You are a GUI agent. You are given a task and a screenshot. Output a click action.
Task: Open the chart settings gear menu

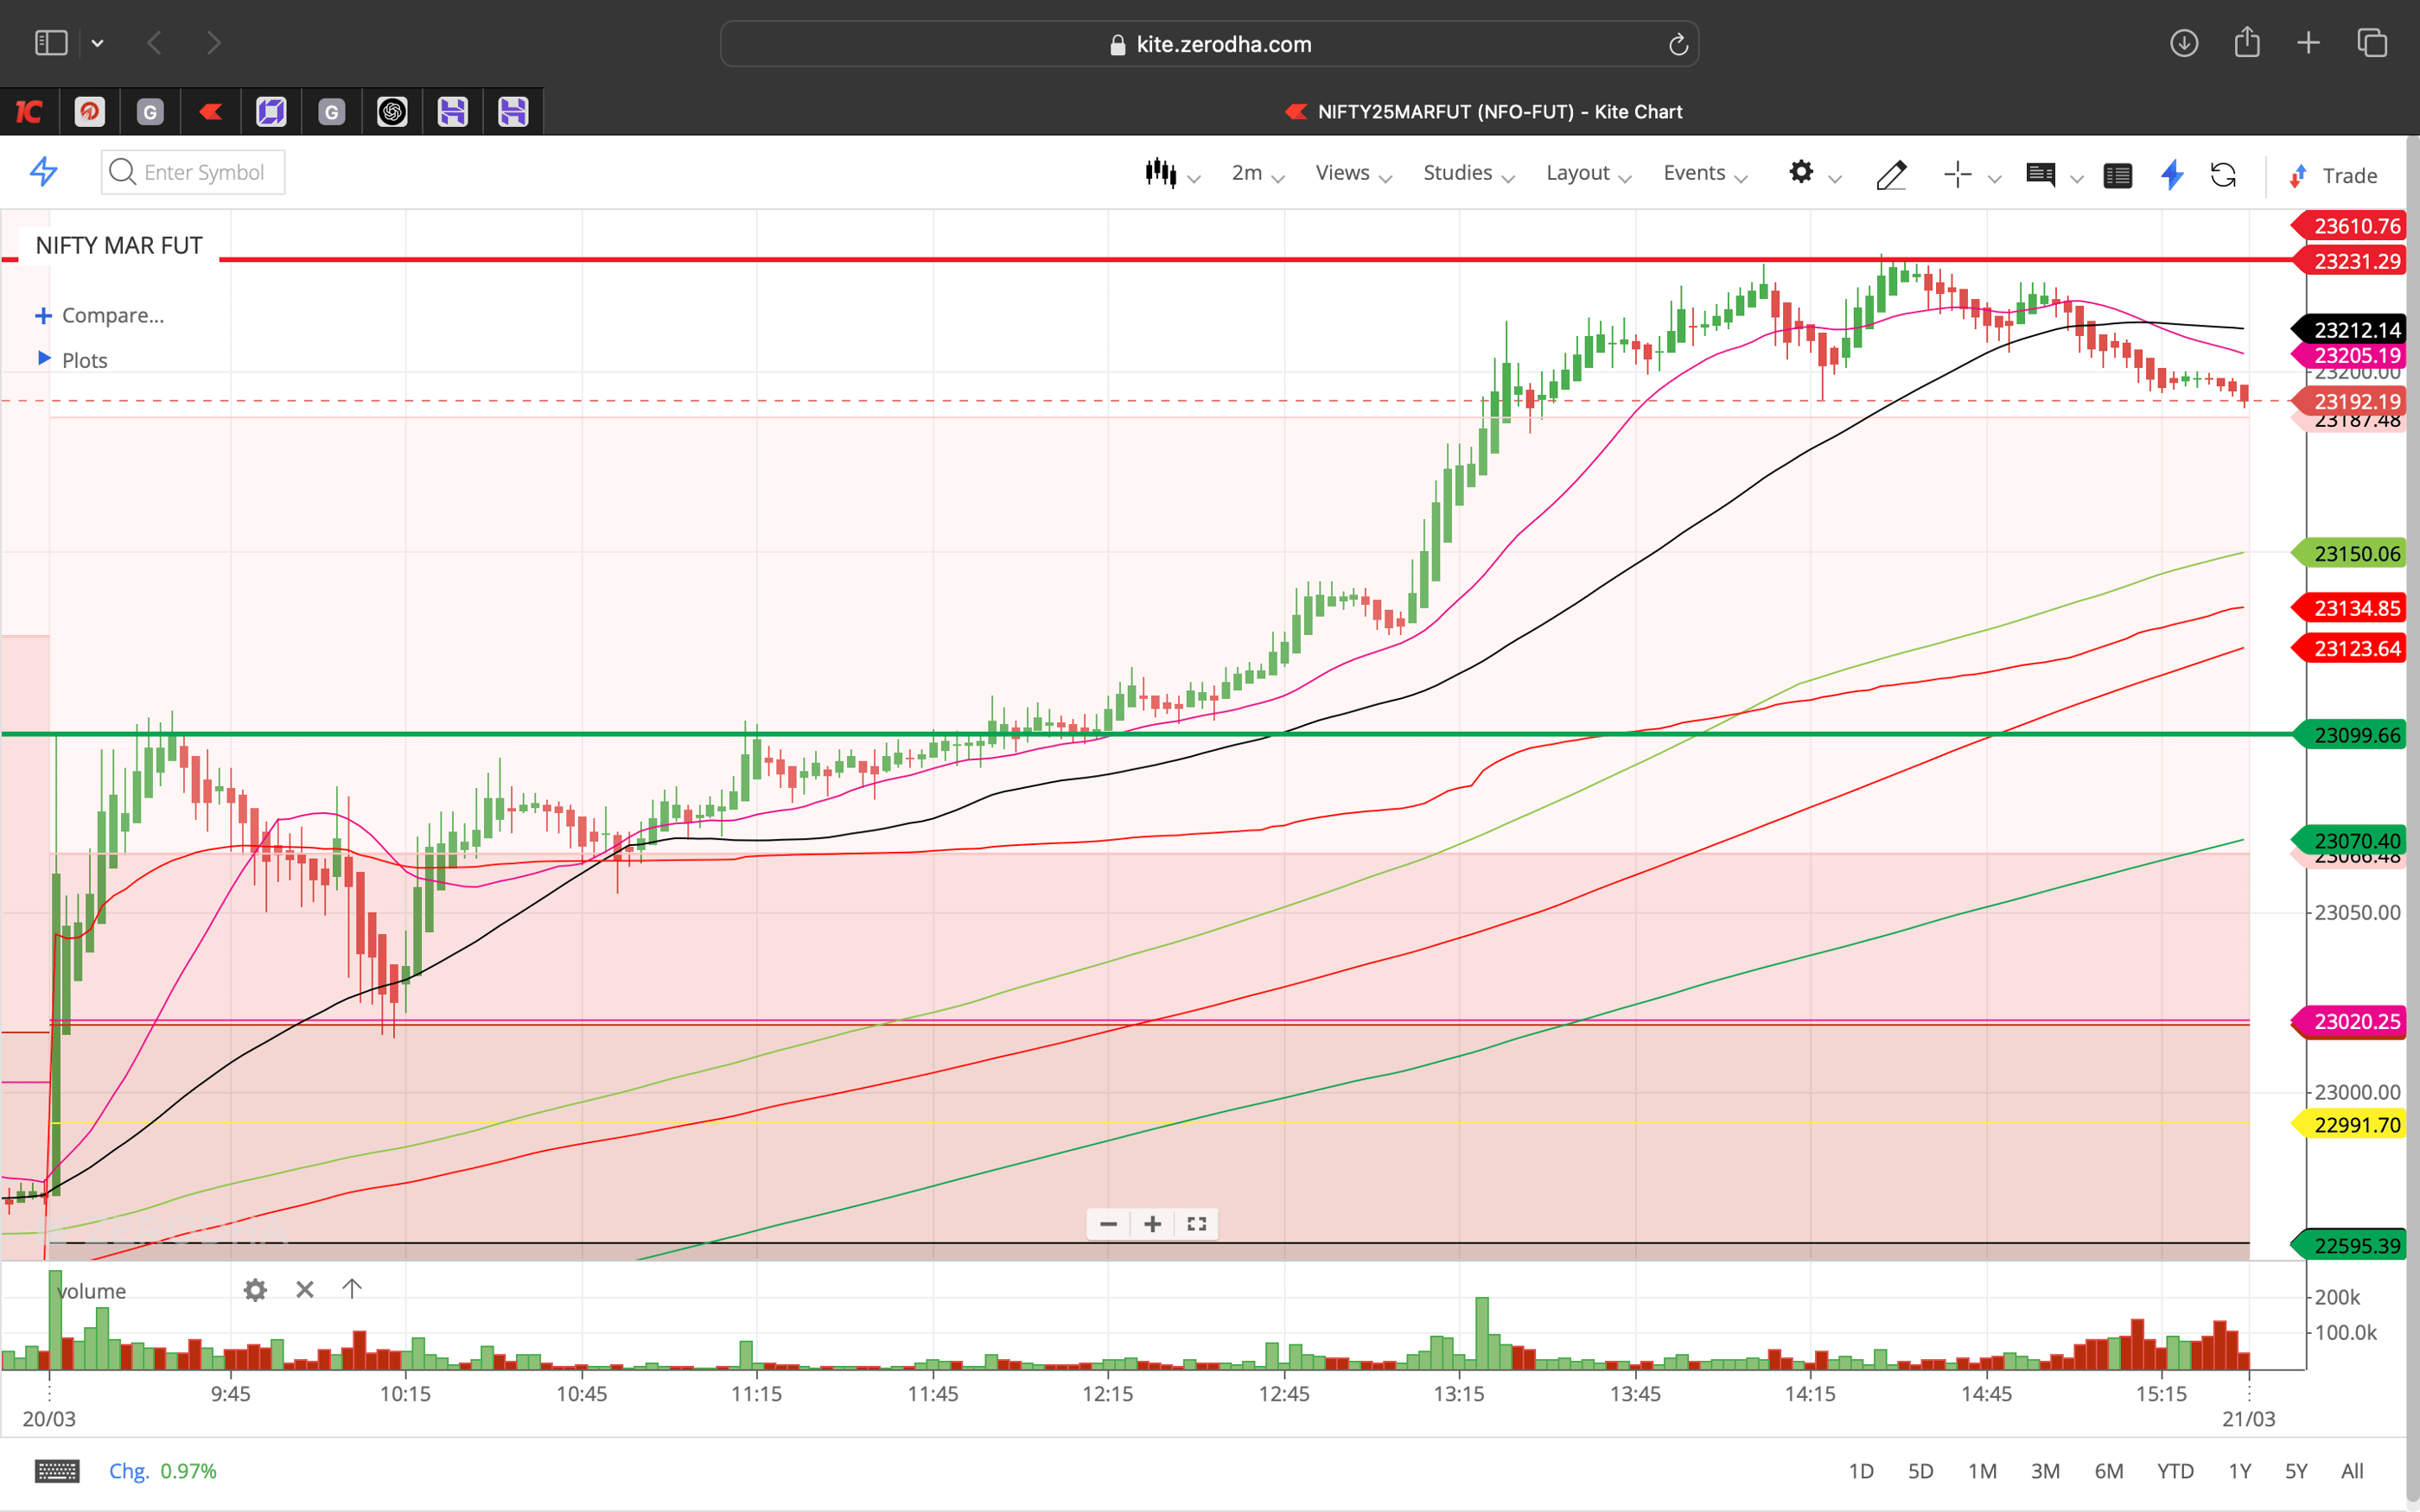click(1803, 173)
